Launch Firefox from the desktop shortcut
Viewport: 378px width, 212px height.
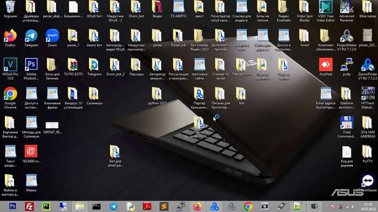point(10,36)
